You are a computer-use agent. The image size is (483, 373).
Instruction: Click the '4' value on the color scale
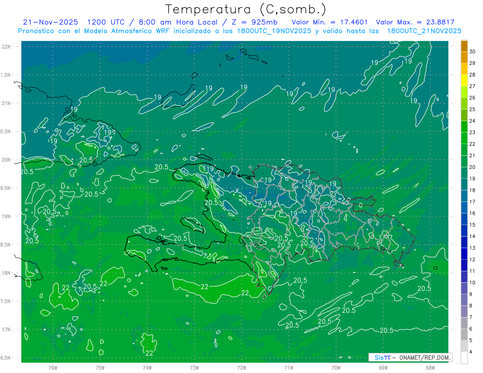471,352
